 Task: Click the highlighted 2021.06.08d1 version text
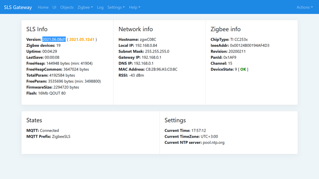click(x=54, y=40)
